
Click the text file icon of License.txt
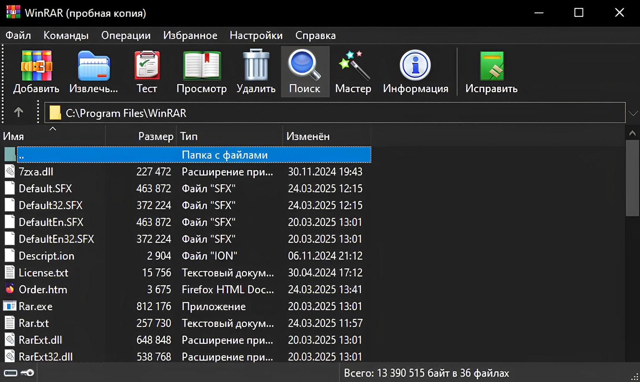pos(10,272)
